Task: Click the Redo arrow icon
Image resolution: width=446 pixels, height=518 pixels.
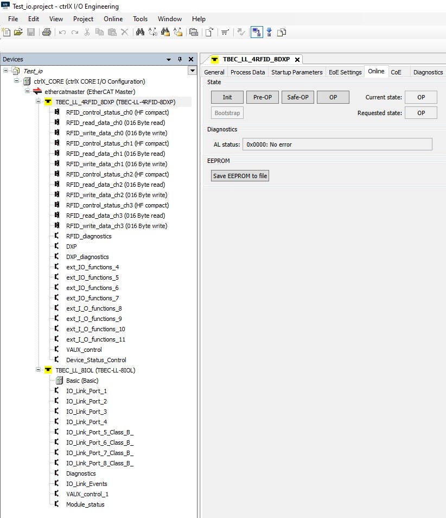Action: tap(75, 32)
